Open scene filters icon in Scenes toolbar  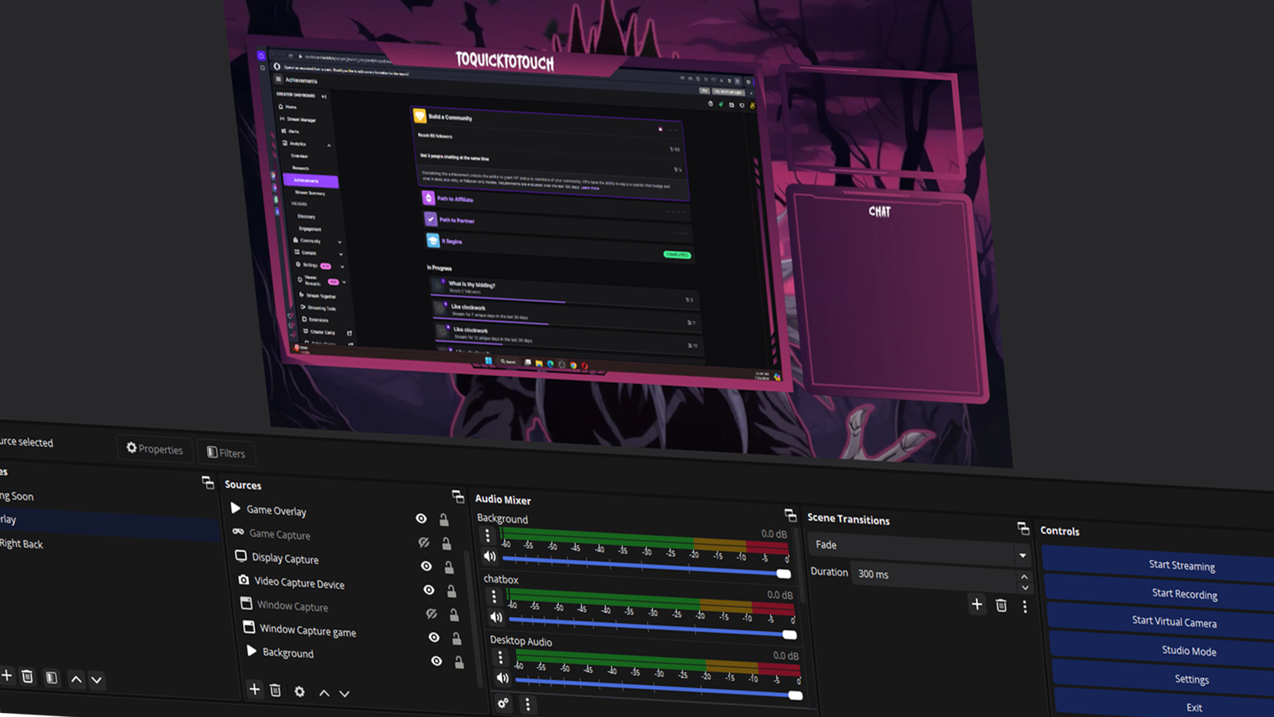[51, 677]
